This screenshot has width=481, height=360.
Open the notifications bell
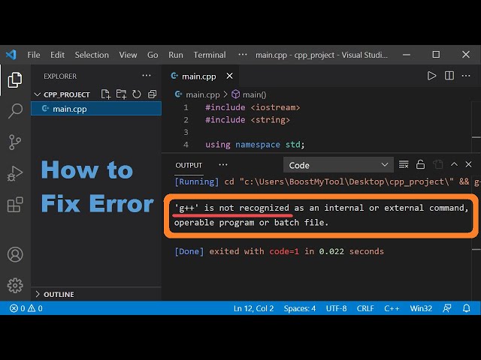click(x=466, y=308)
